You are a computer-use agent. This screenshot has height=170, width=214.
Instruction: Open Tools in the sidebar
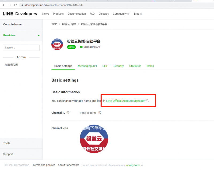click(x=7, y=143)
